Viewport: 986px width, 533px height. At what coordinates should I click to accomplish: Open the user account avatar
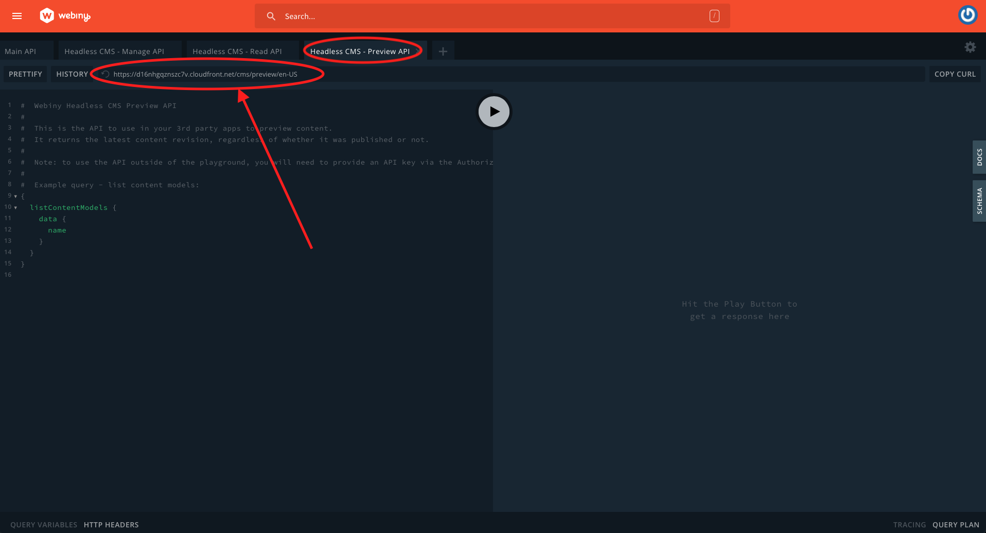point(967,15)
